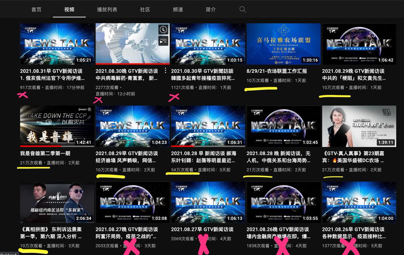Image resolution: width=404 pixels, height=255 pixels.
Task: Click title 2021.08.27早 GTV新闻访谈
Action: coord(202,229)
